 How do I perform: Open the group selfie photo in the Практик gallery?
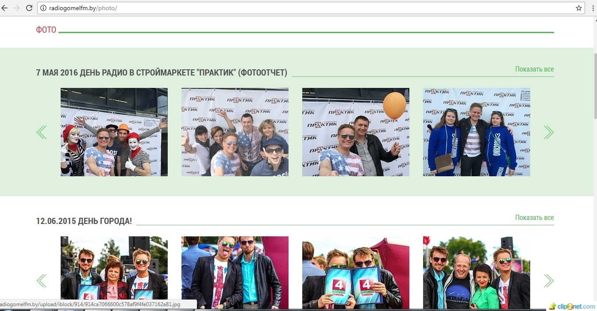[235, 132]
